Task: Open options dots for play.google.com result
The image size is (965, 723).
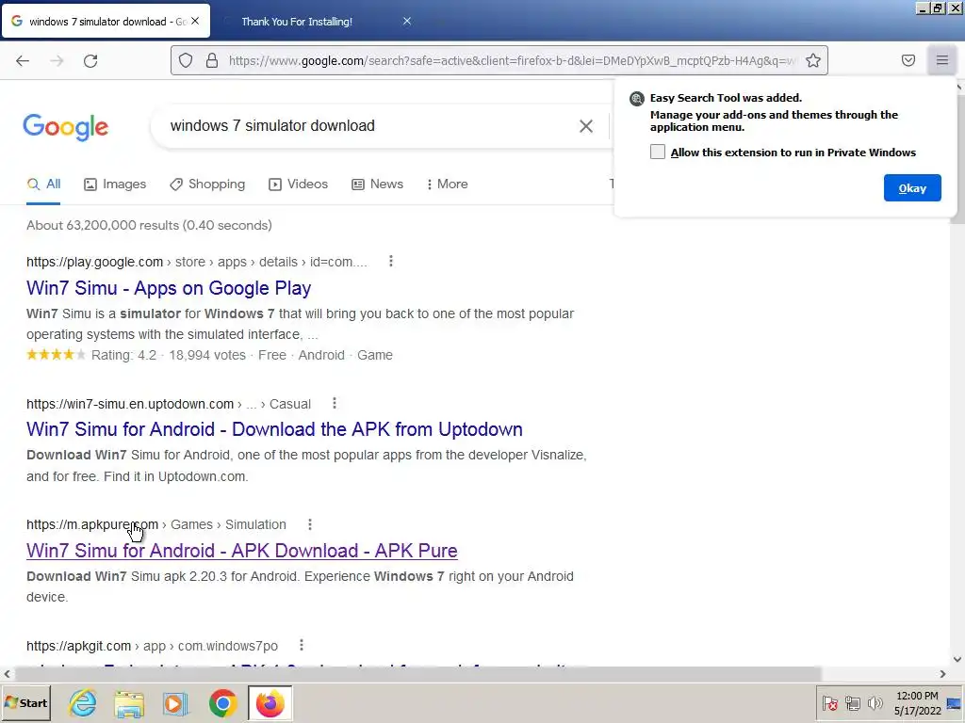Action: pyautogui.click(x=391, y=262)
